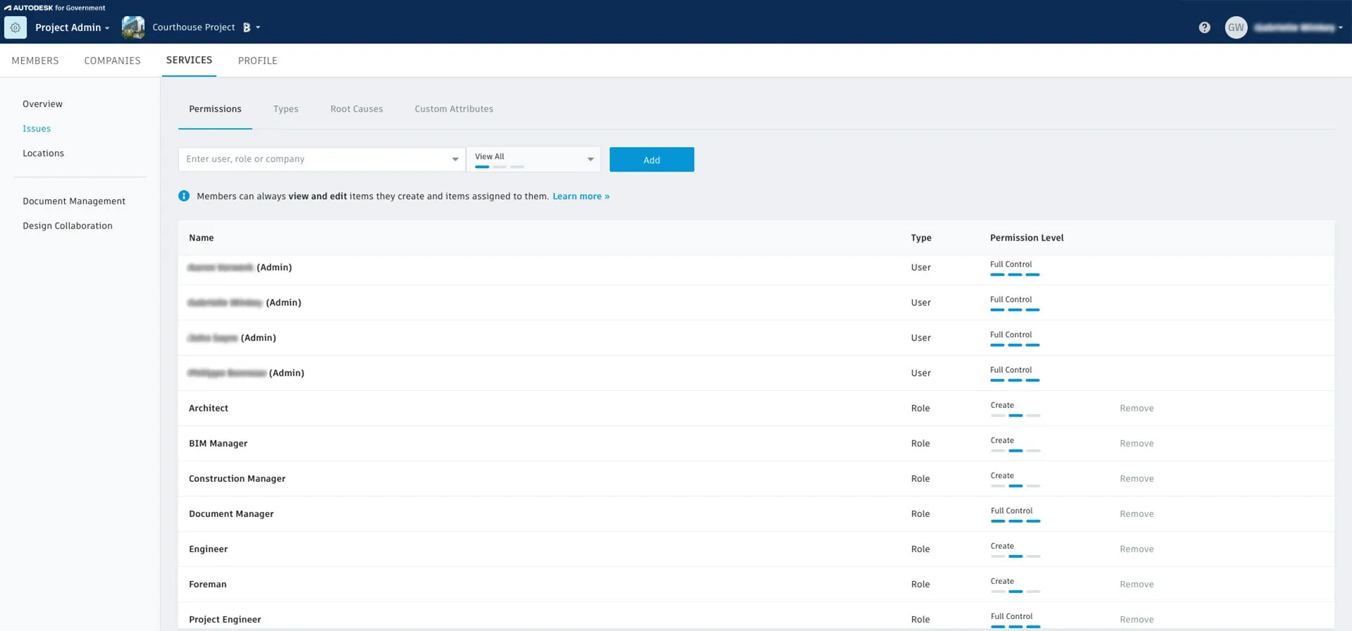Follow the Learn more link
Image resolution: width=1352 pixels, height=631 pixels.
point(580,196)
